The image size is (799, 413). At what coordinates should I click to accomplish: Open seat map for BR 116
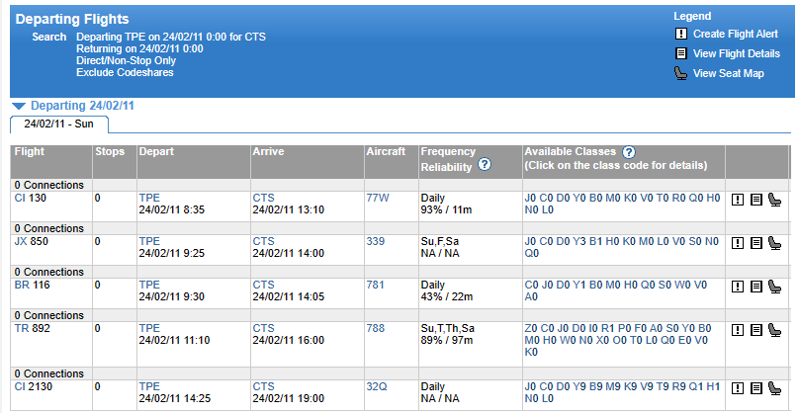click(774, 287)
